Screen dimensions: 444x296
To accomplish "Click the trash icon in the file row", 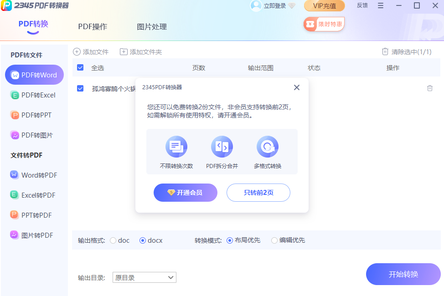I will click(429, 88).
